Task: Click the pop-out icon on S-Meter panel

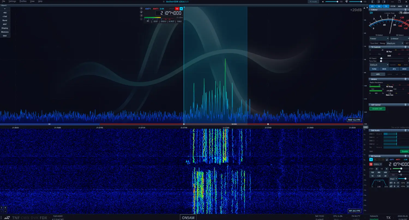Action: pyautogui.click(x=405, y=10)
